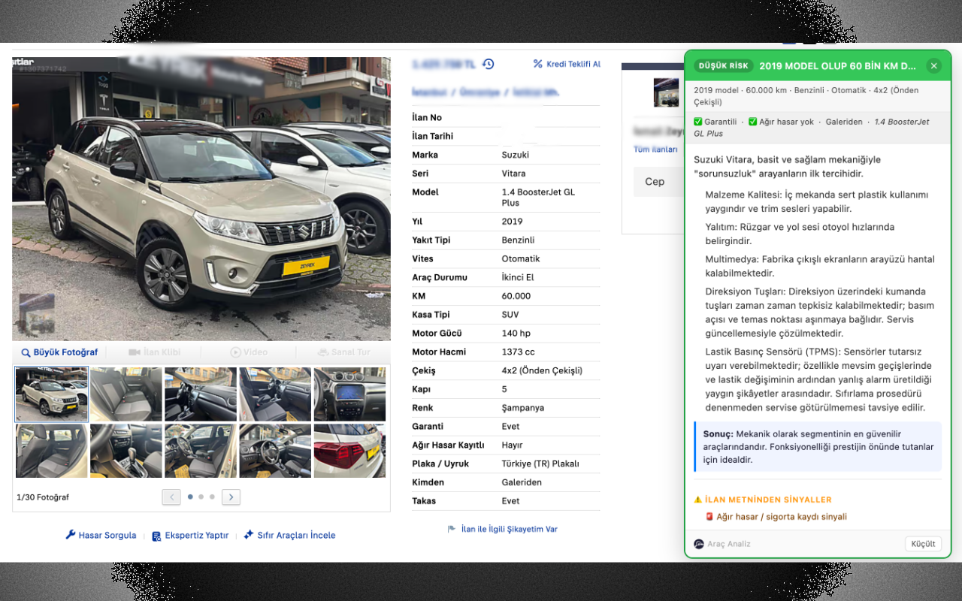
Task: Open Büyük Fotoğraf view
Action: (65, 352)
